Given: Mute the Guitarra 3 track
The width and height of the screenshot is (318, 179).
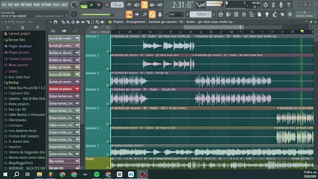Looking at the screenshot, I should coord(108,86).
